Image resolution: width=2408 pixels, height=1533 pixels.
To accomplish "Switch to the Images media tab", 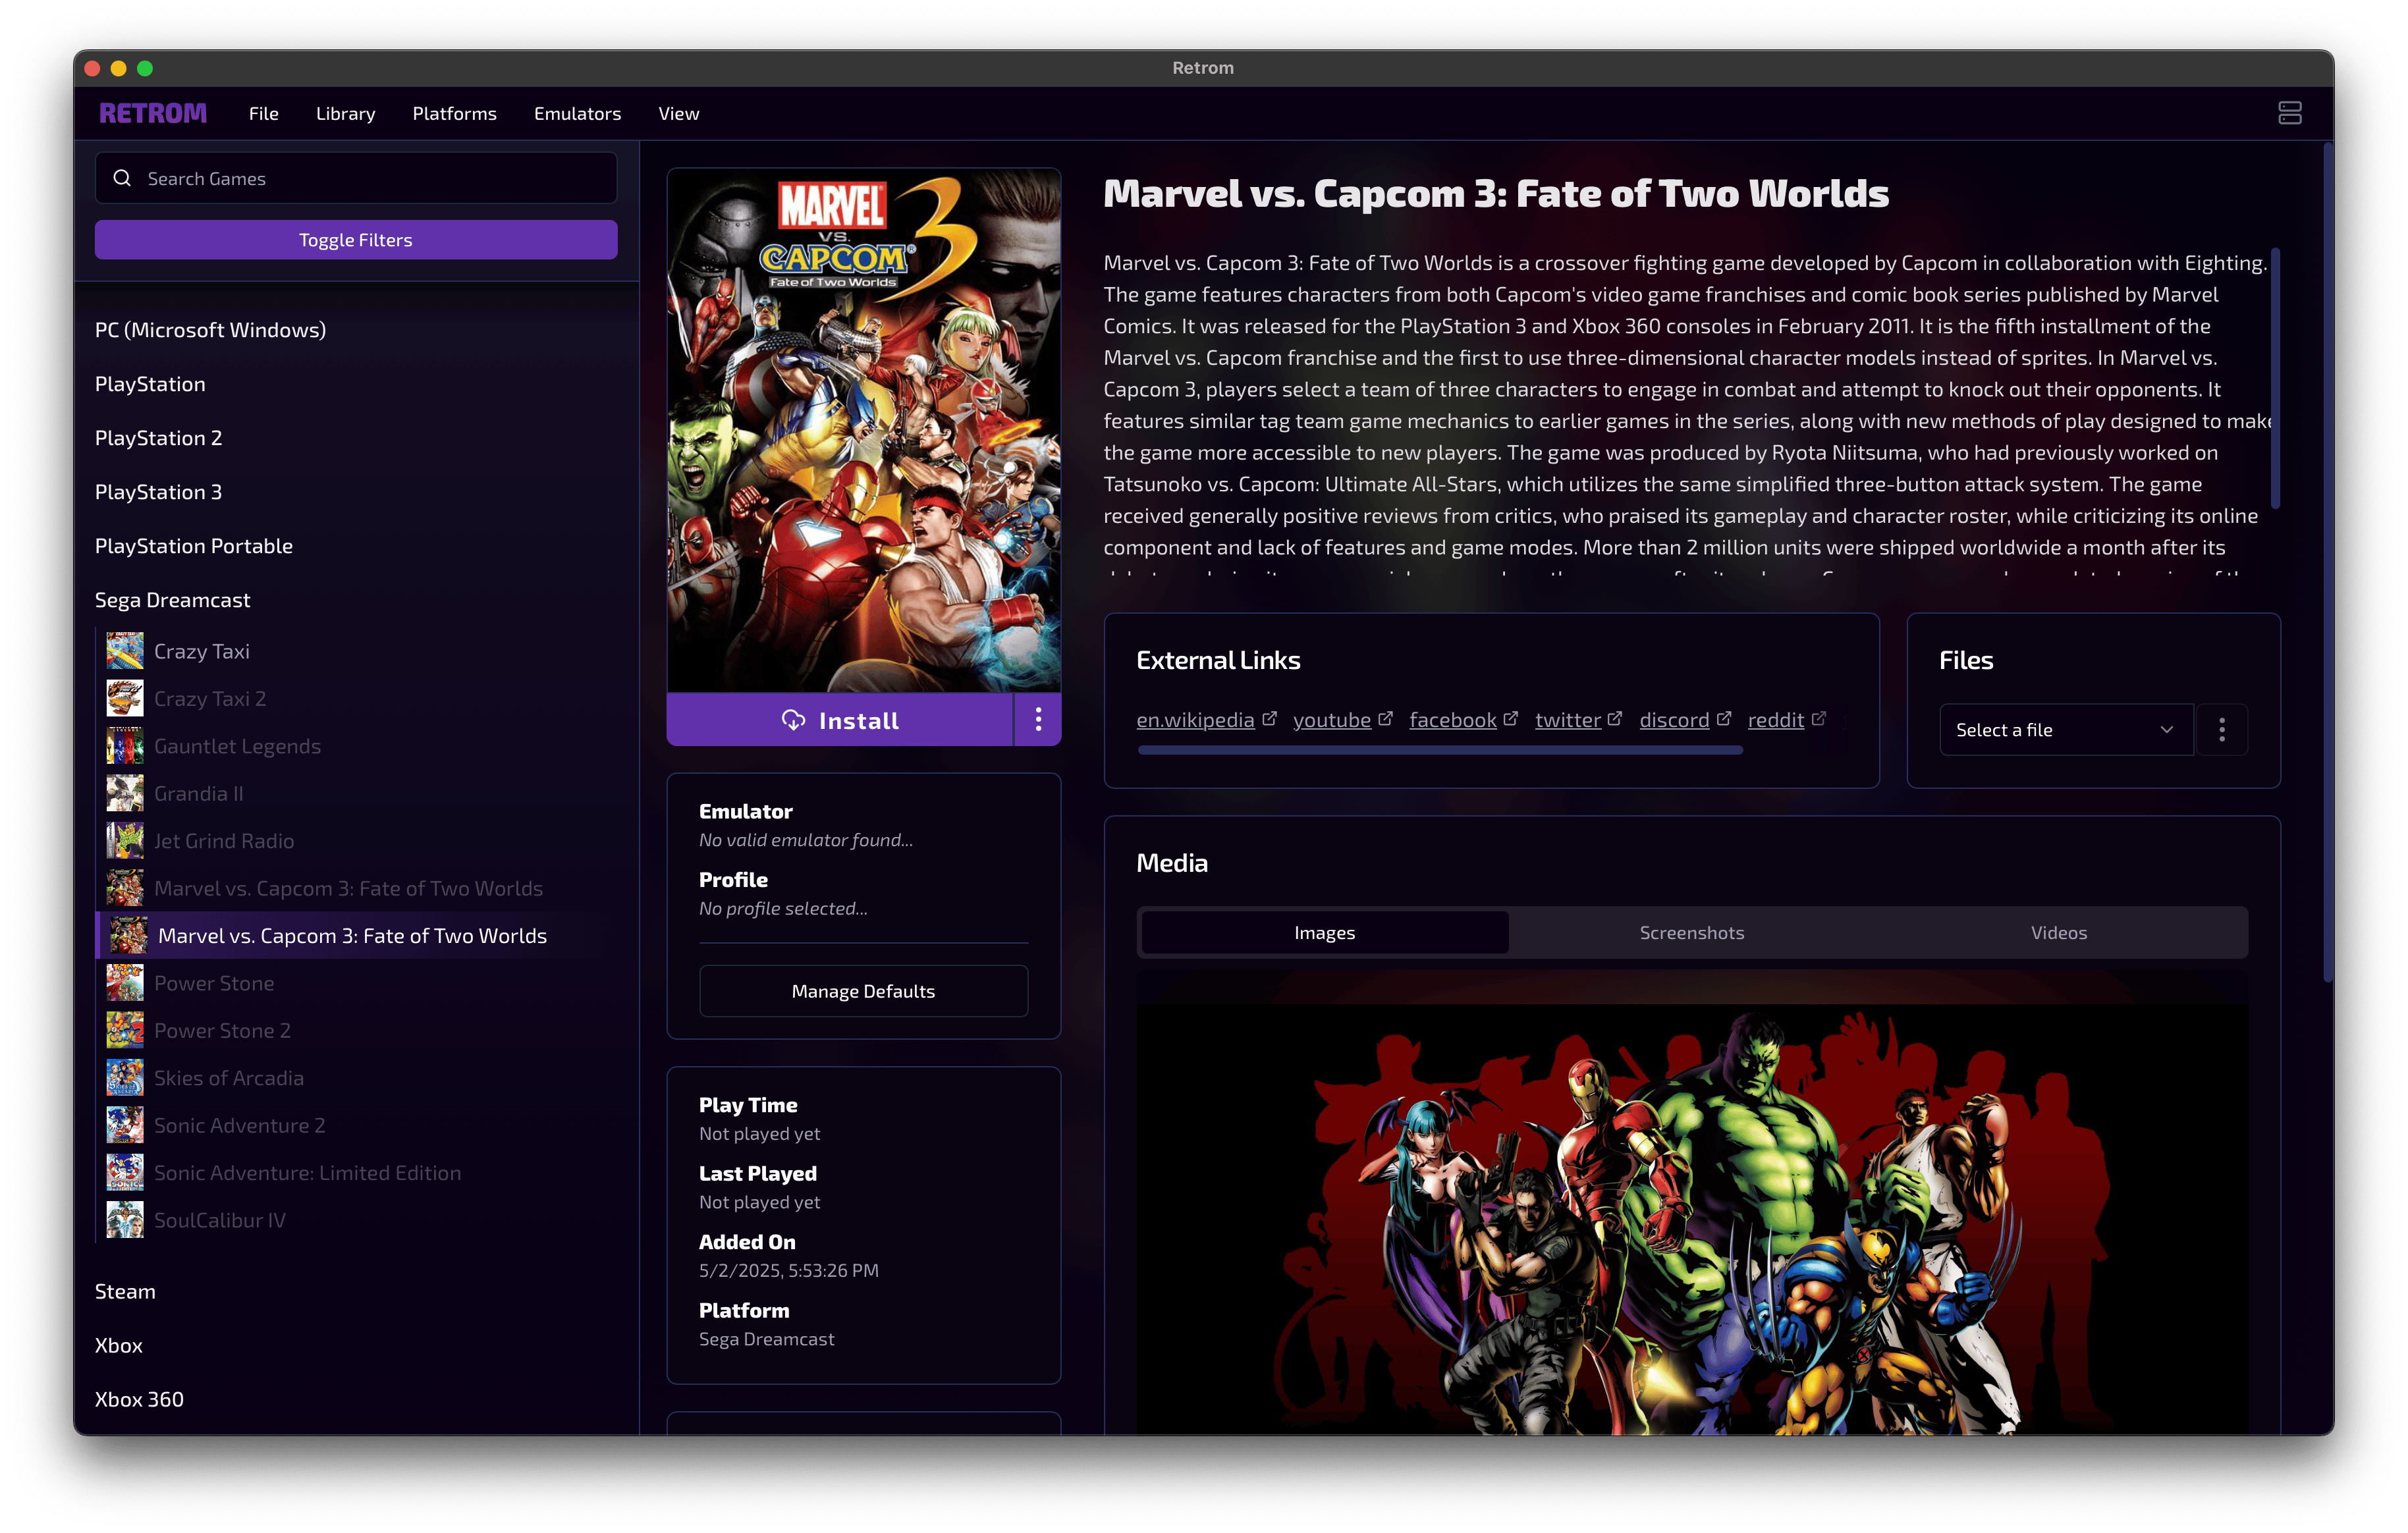I will tap(1324, 932).
